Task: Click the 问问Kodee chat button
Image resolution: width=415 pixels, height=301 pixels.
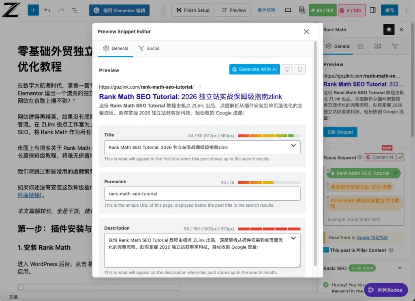Action: [x=386, y=290]
